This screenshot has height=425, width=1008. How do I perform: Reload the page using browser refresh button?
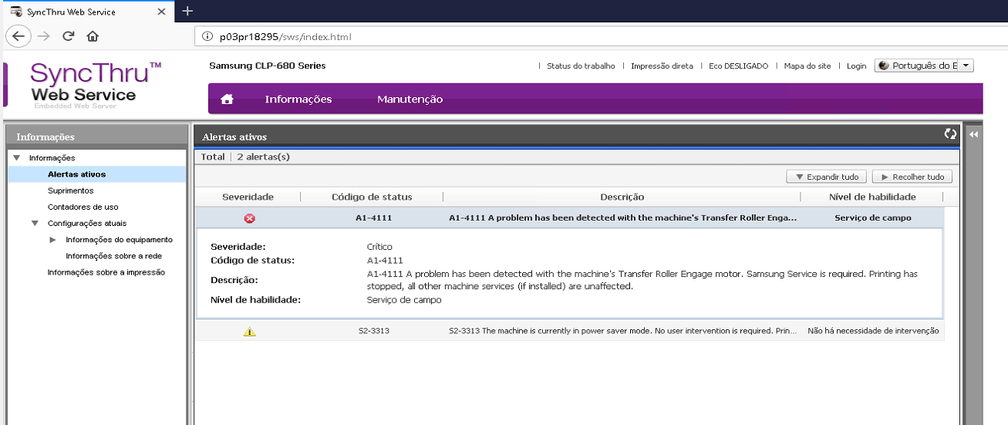coord(68,36)
